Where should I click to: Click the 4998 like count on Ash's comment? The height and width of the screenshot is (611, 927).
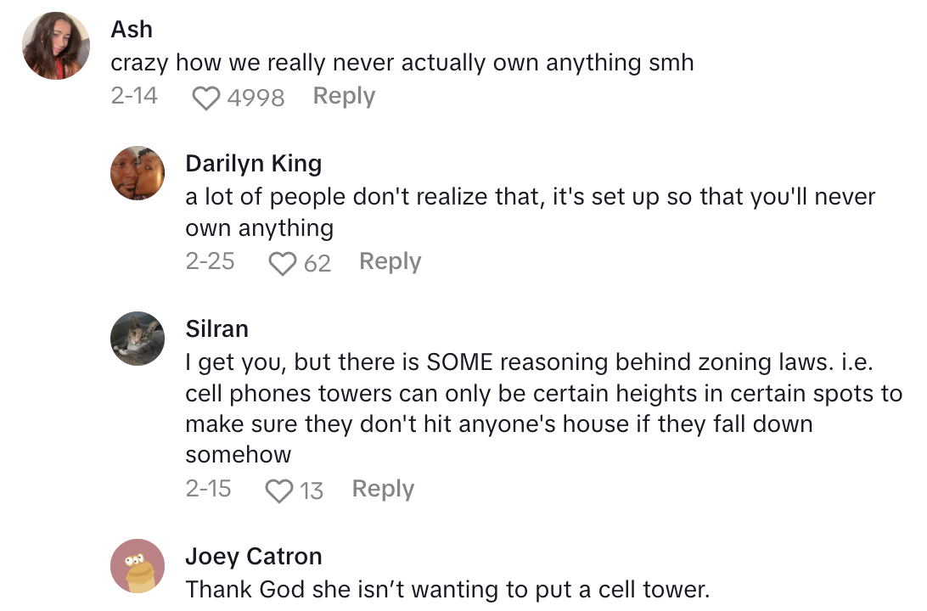[x=256, y=98]
